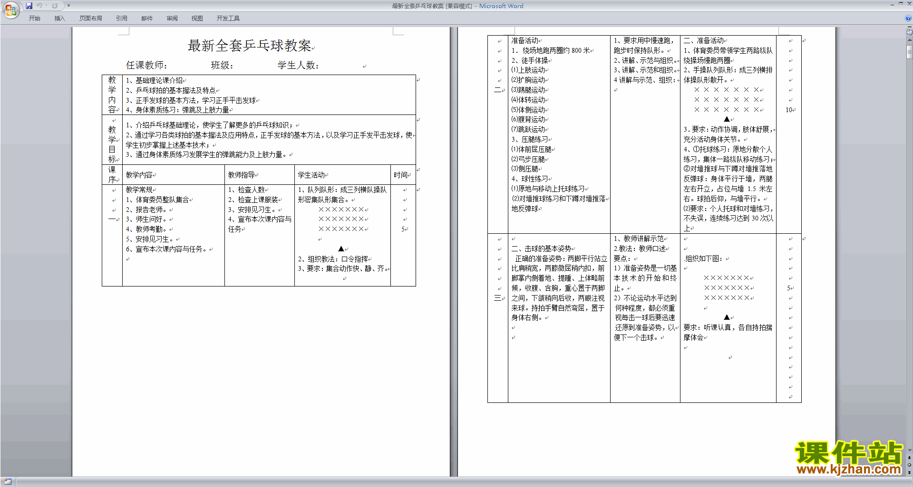Image resolution: width=913 pixels, height=487 pixels.
Task: Switch to the 页面布局 tab
Action: 91,19
